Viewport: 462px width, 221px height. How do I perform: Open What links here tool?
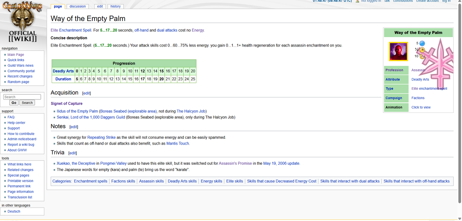point(19,164)
